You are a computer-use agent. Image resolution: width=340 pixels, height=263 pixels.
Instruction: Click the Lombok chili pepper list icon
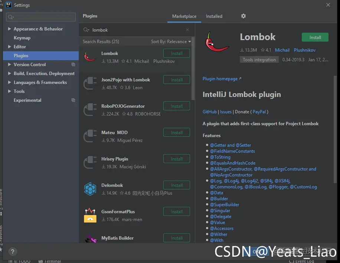(90, 56)
